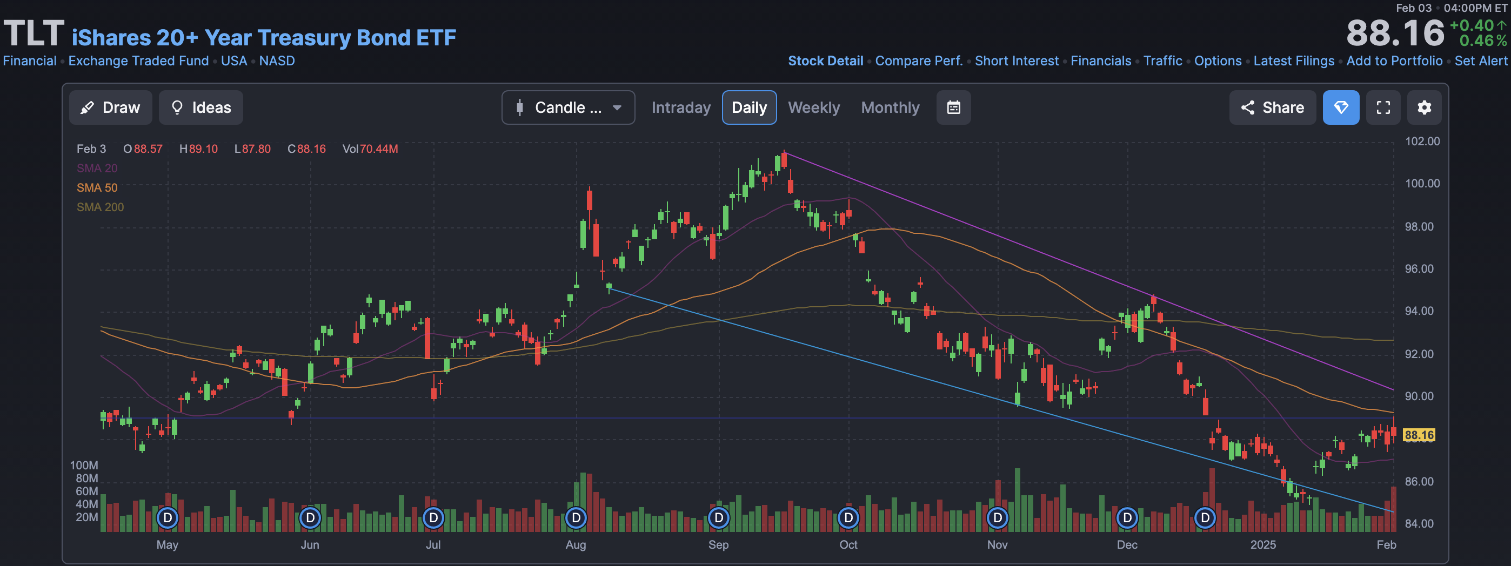
Task: Open the Ideas panel
Action: tap(200, 107)
